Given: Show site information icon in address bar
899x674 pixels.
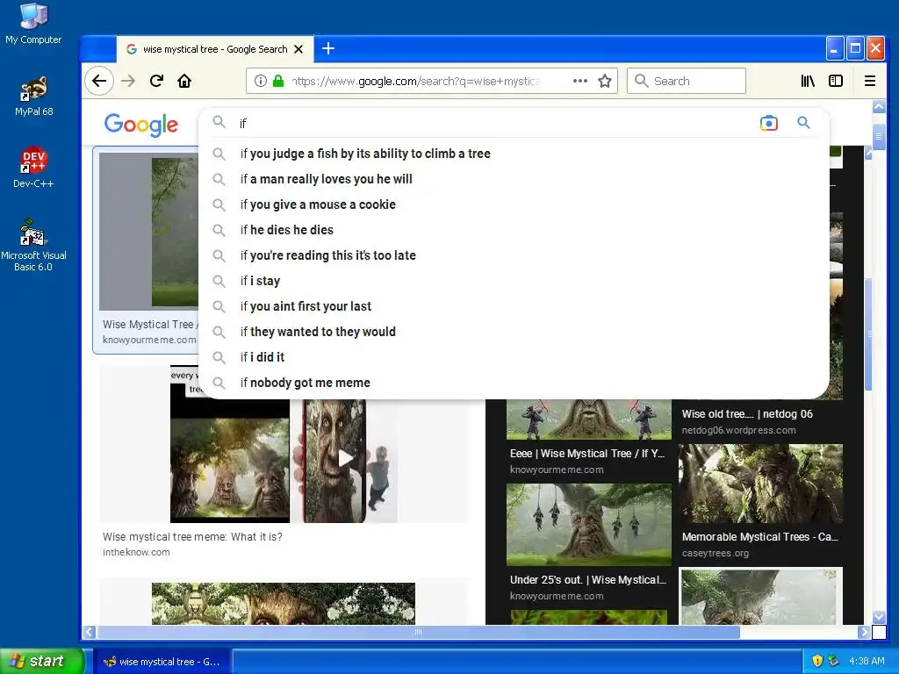Looking at the screenshot, I should coord(260,81).
